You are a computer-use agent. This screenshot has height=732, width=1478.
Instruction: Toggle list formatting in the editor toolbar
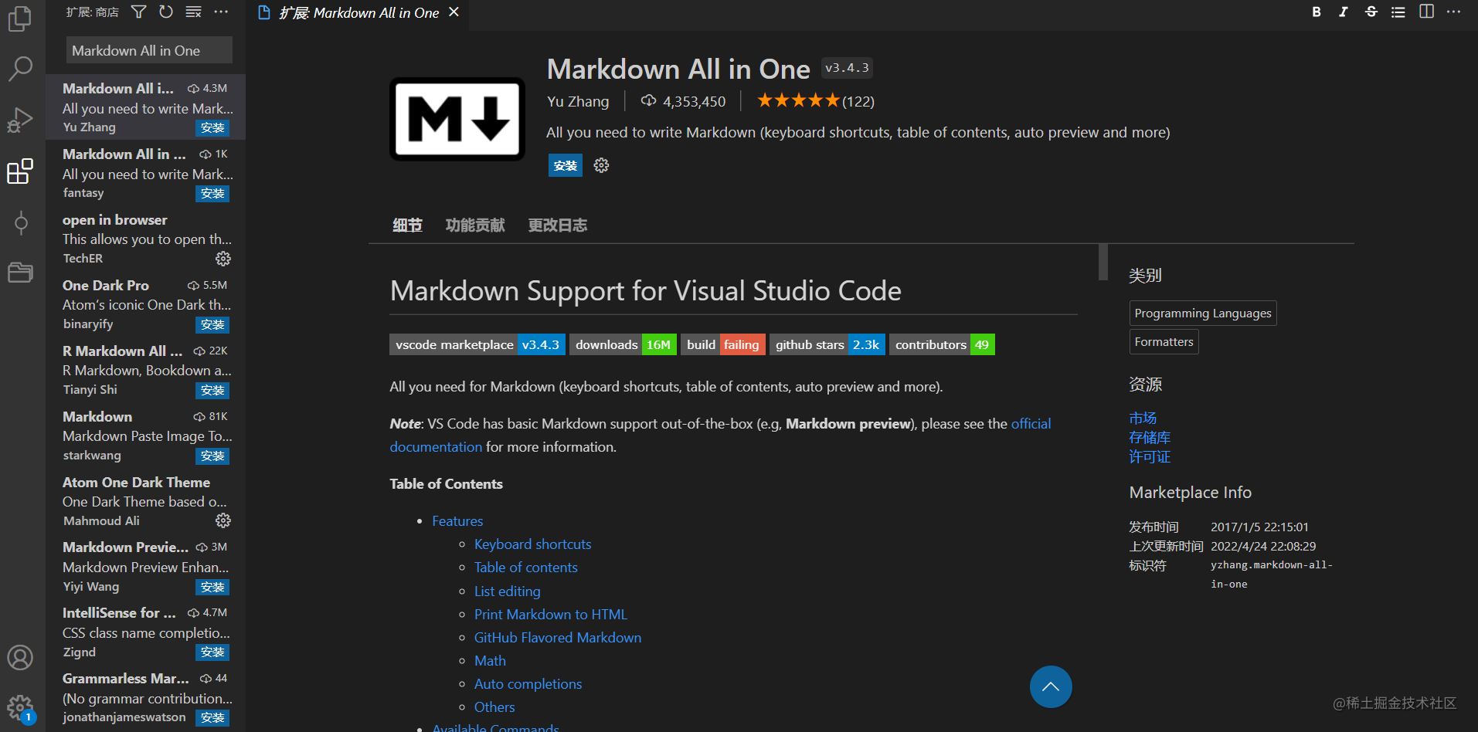1398,12
